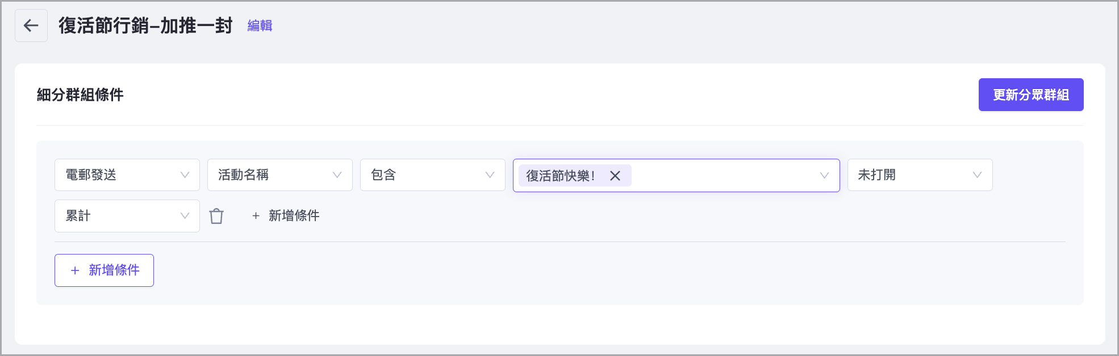Click the chevron on the 未打開 dropdown

tap(976, 175)
